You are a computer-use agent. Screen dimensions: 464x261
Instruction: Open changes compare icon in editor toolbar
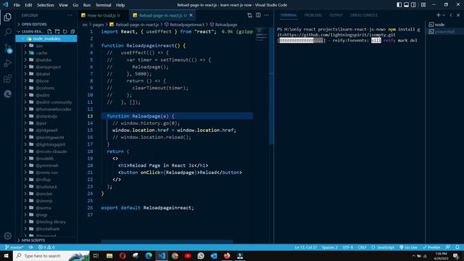click(249, 15)
